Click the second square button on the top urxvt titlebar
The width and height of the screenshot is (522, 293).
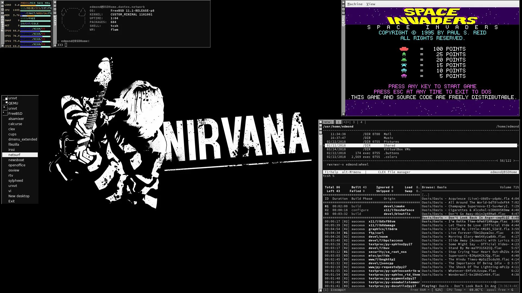(x=55, y=13)
